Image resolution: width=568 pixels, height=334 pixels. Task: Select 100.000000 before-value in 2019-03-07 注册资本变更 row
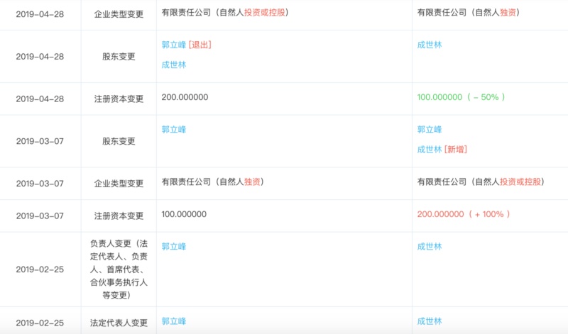point(184,214)
